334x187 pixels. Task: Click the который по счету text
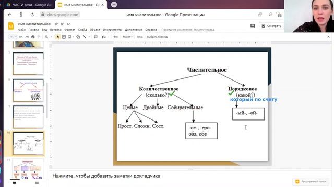[x=254, y=99]
